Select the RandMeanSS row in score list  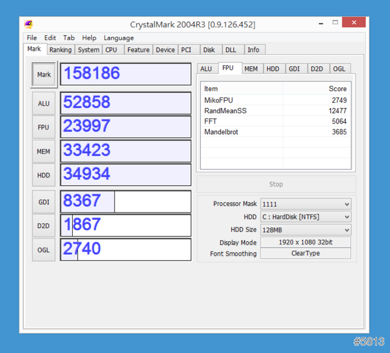pos(275,111)
